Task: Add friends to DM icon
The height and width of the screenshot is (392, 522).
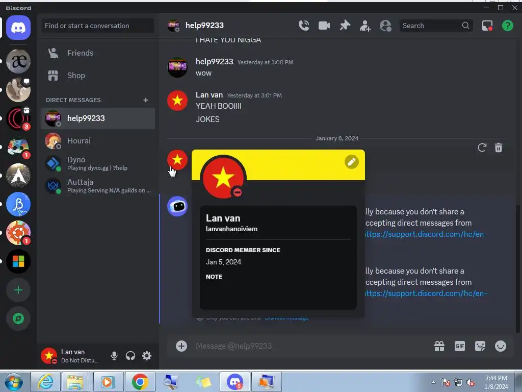Action: click(365, 26)
